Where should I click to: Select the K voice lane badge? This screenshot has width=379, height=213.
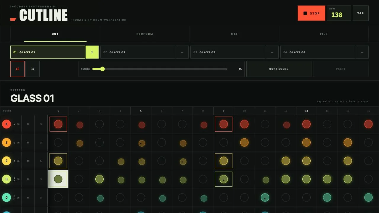coord(7,124)
